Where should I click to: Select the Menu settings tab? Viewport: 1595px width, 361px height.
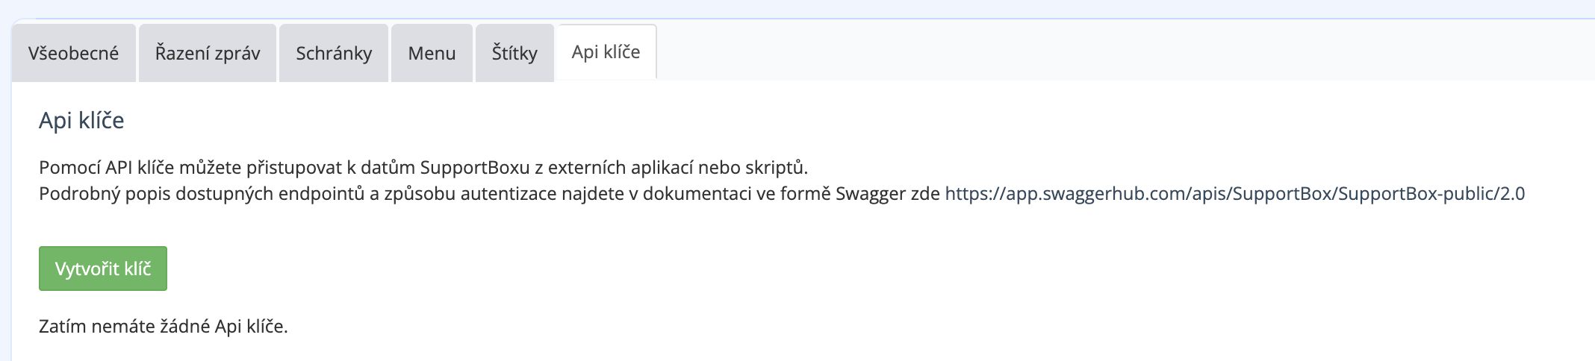tap(432, 54)
